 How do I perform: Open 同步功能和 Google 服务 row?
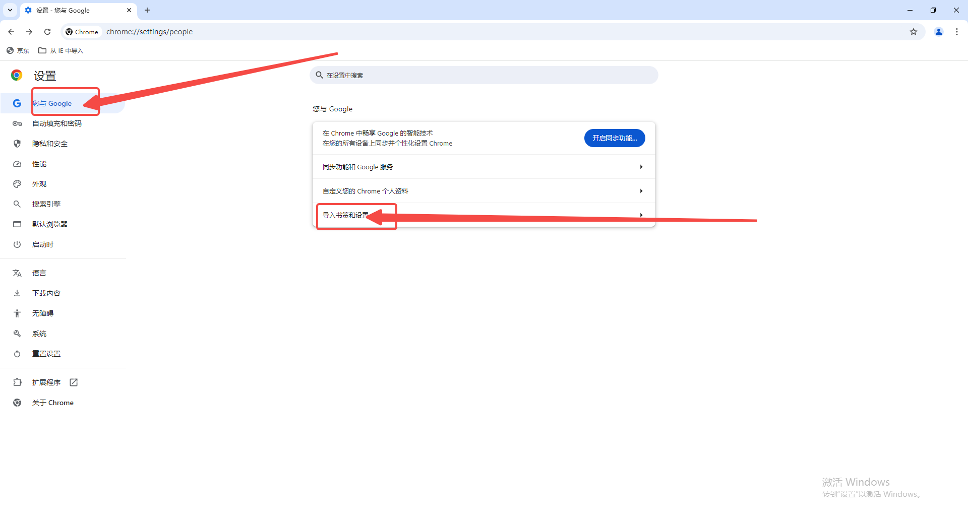click(x=484, y=167)
